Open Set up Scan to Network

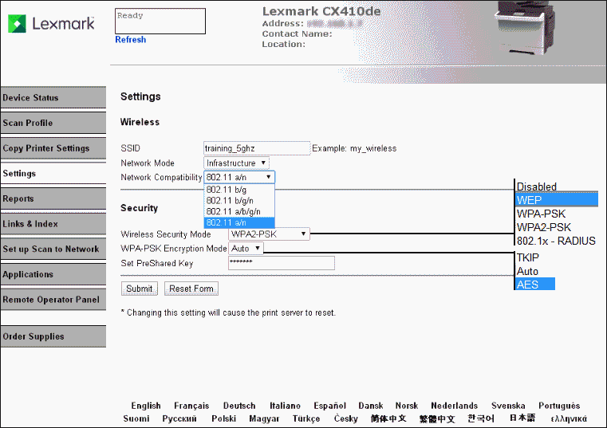53,249
